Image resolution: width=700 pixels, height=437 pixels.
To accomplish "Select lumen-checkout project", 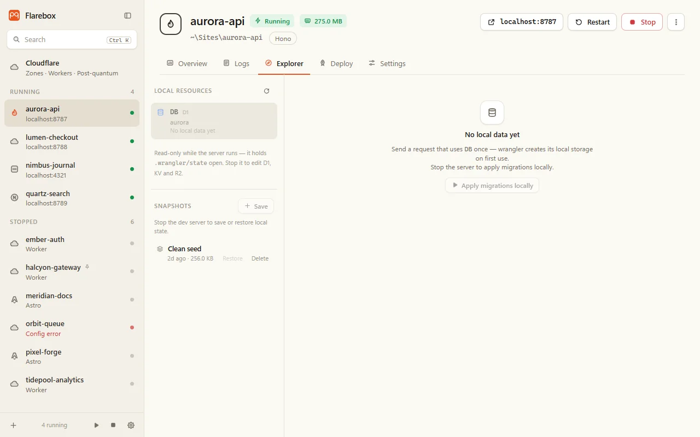I will pos(72,141).
